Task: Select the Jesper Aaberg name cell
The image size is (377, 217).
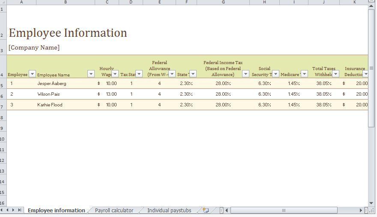Action: click(66, 83)
